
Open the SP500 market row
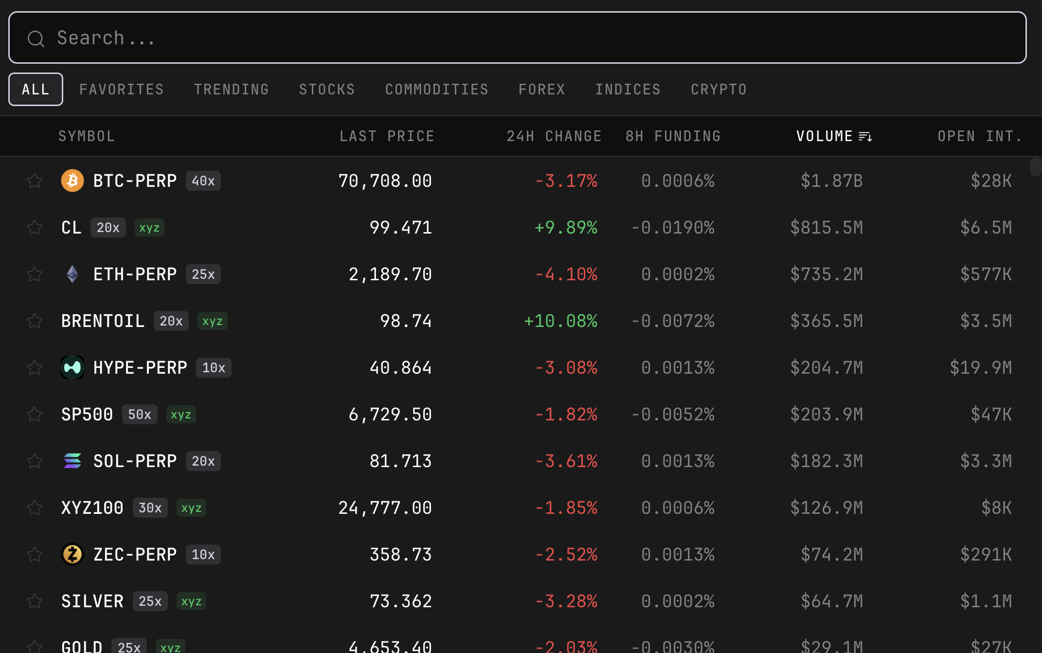click(88, 414)
